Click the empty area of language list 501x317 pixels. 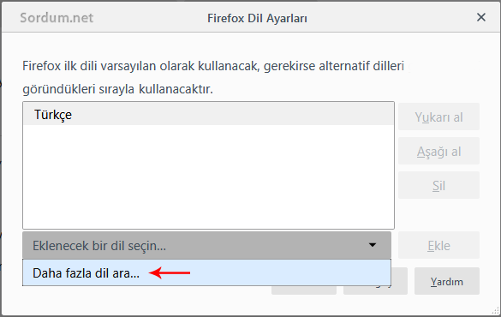click(208, 176)
